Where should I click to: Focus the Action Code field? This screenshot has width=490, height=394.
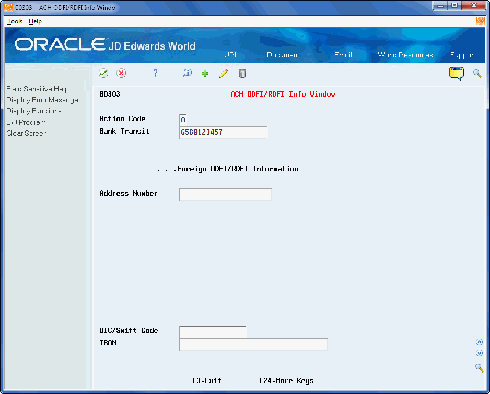pyautogui.click(x=183, y=120)
